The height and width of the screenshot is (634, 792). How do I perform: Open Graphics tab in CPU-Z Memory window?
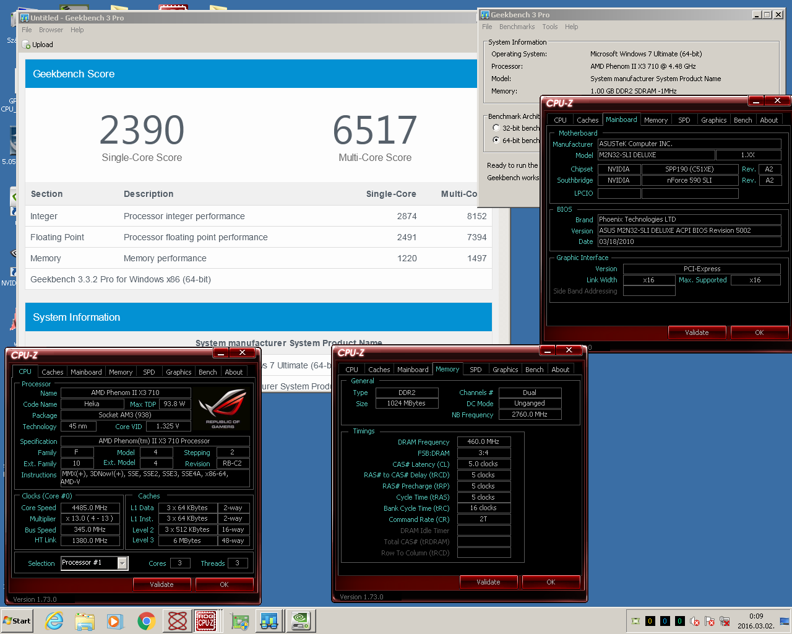point(506,370)
